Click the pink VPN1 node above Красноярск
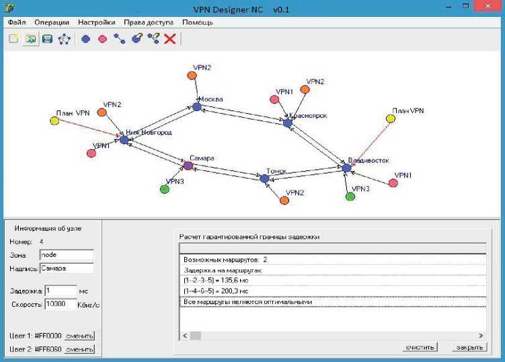 click(274, 100)
